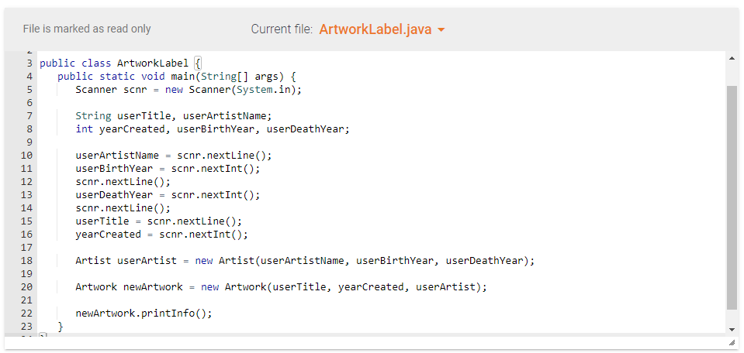The width and height of the screenshot is (744, 353).
Task: Click the "Artwork newArtwork = new Artwork" line
Action: click(282, 287)
